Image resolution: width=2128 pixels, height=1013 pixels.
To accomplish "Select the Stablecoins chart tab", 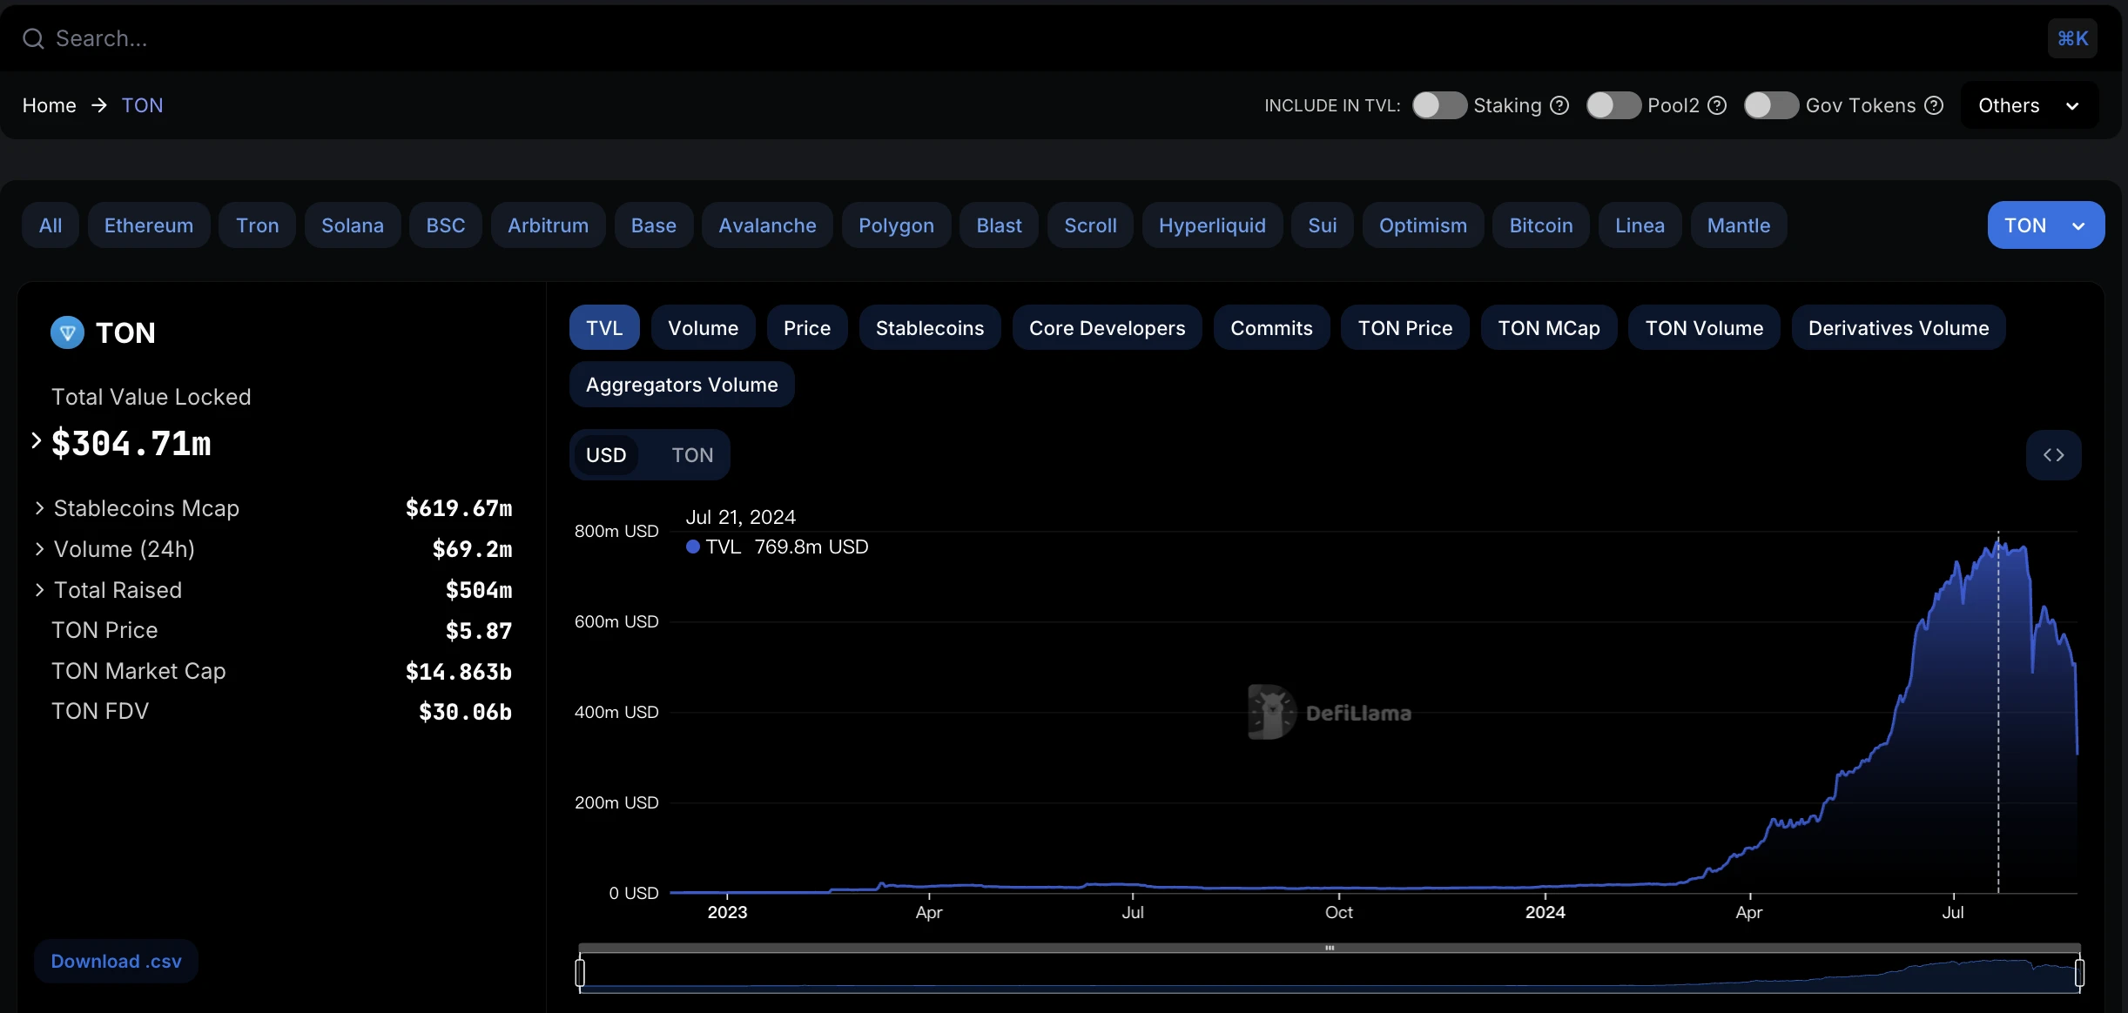I will click(930, 327).
